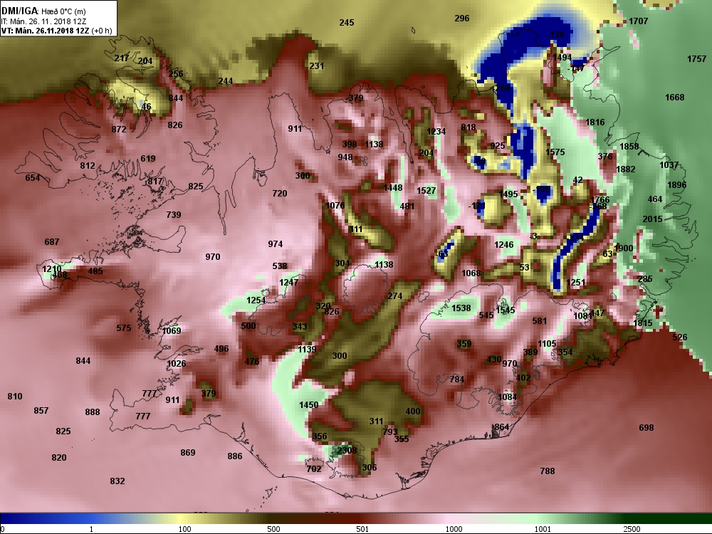Click the map value 1254
712x534 pixels.
pyautogui.click(x=256, y=300)
